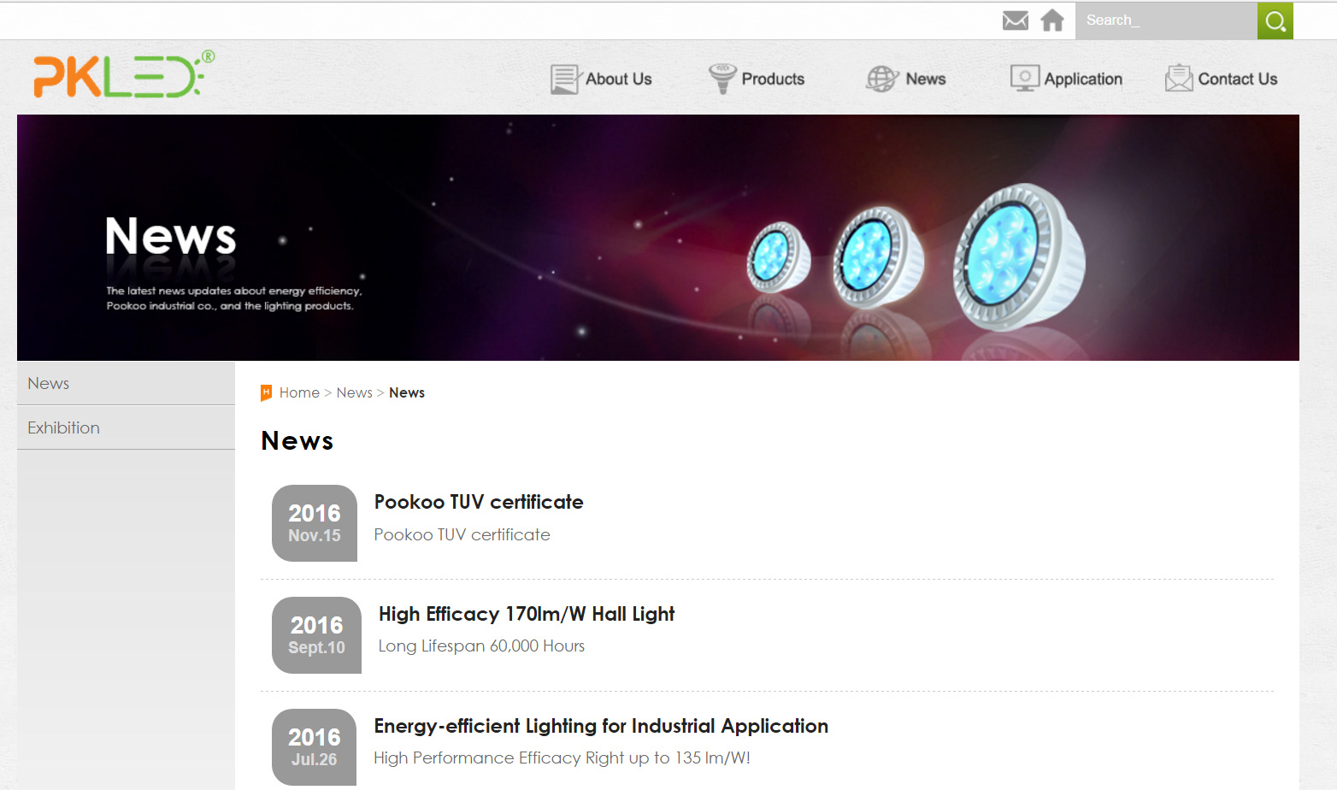1337x790 pixels.
Task: Open High Efficacy 170lm/W Hall Light article
Action: [x=527, y=614]
